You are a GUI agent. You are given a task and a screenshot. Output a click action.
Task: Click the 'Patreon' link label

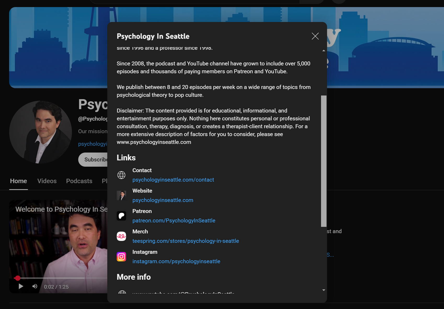tap(142, 211)
